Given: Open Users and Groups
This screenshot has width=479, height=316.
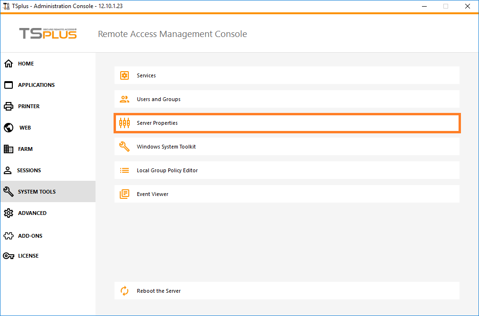Looking at the screenshot, I should pyautogui.click(x=159, y=99).
